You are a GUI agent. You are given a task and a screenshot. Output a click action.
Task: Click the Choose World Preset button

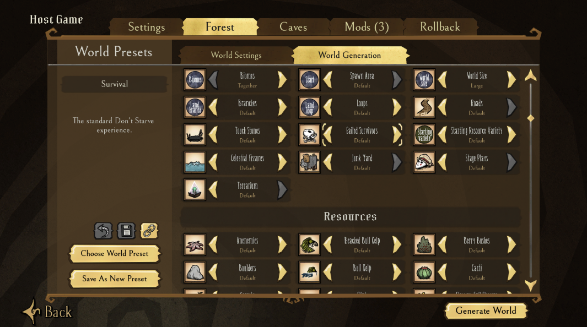coord(115,253)
